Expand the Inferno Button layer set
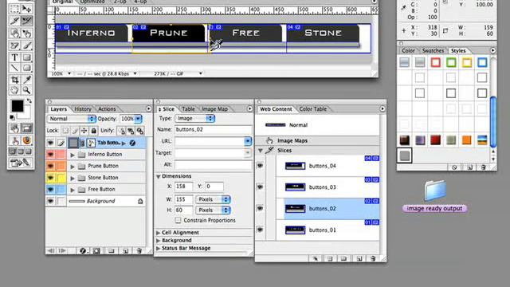This screenshot has width=510, height=287. click(x=73, y=155)
